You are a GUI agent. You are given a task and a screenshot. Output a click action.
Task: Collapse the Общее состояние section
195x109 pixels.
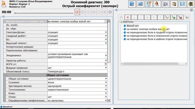click(5, 75)
